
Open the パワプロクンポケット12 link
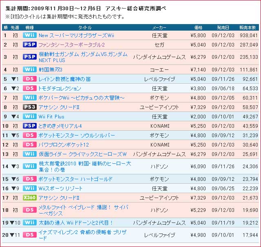64,145
